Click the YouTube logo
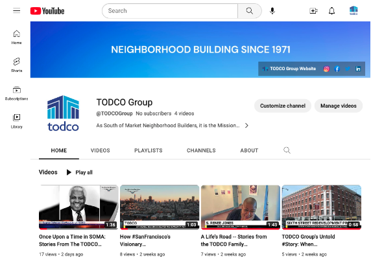This screenshot has height=260, width=384. [47, 11]
